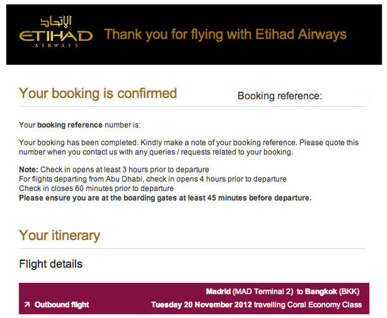Click the bold boarding gates reminder
Viewport: 387px width, 318px height.
(x=165, y=198)
